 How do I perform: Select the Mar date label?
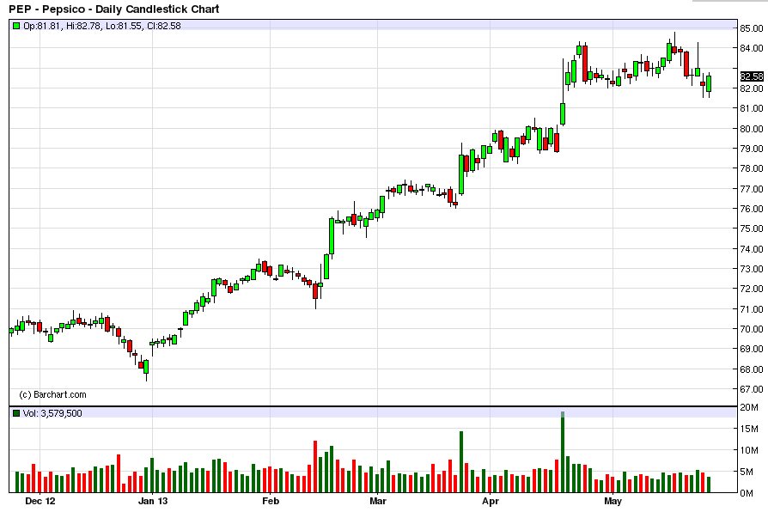(x=378, y=501)
